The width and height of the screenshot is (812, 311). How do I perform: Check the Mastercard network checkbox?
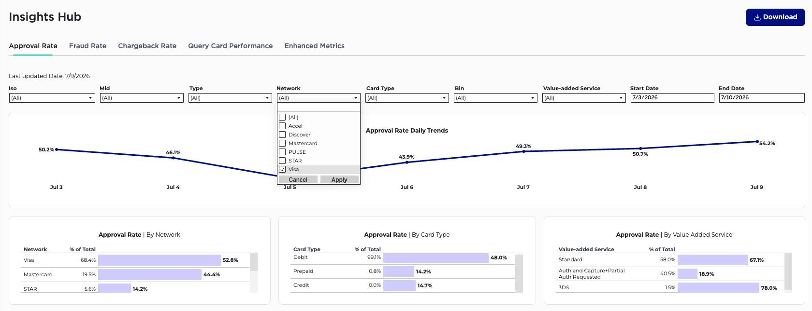pos(282,143)
